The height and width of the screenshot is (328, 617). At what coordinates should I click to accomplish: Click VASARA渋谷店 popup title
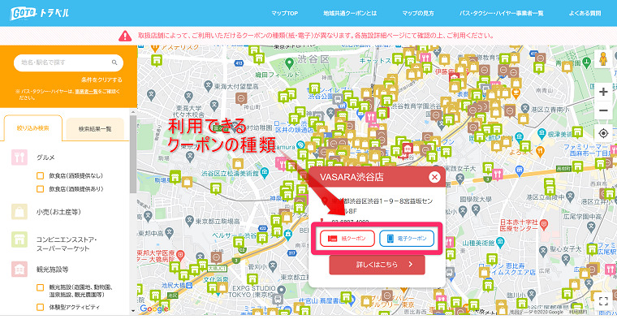click(352, 177)
